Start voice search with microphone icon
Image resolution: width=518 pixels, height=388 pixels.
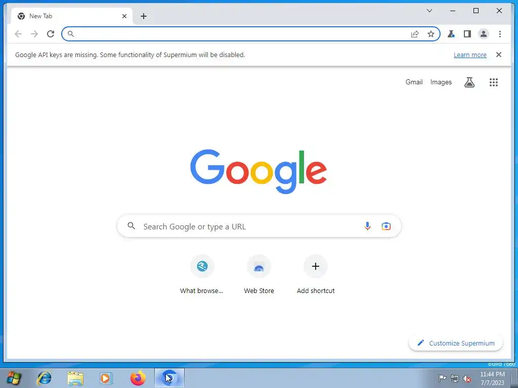(367, 226)
